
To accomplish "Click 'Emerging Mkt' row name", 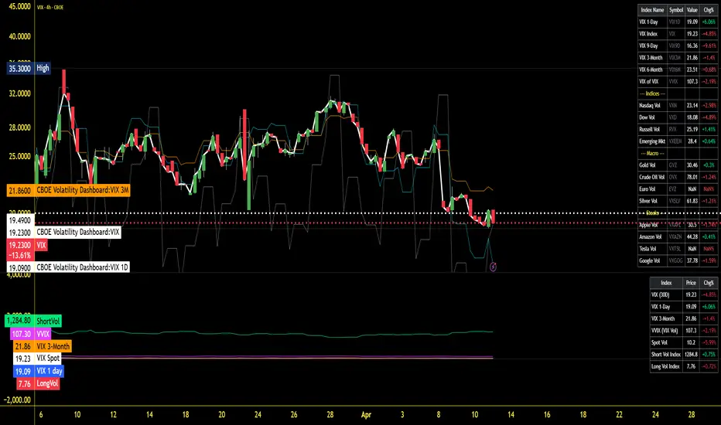I will 652,141.
